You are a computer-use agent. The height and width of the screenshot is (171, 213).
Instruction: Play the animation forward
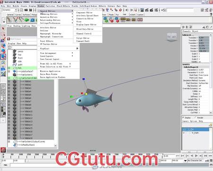196,156
